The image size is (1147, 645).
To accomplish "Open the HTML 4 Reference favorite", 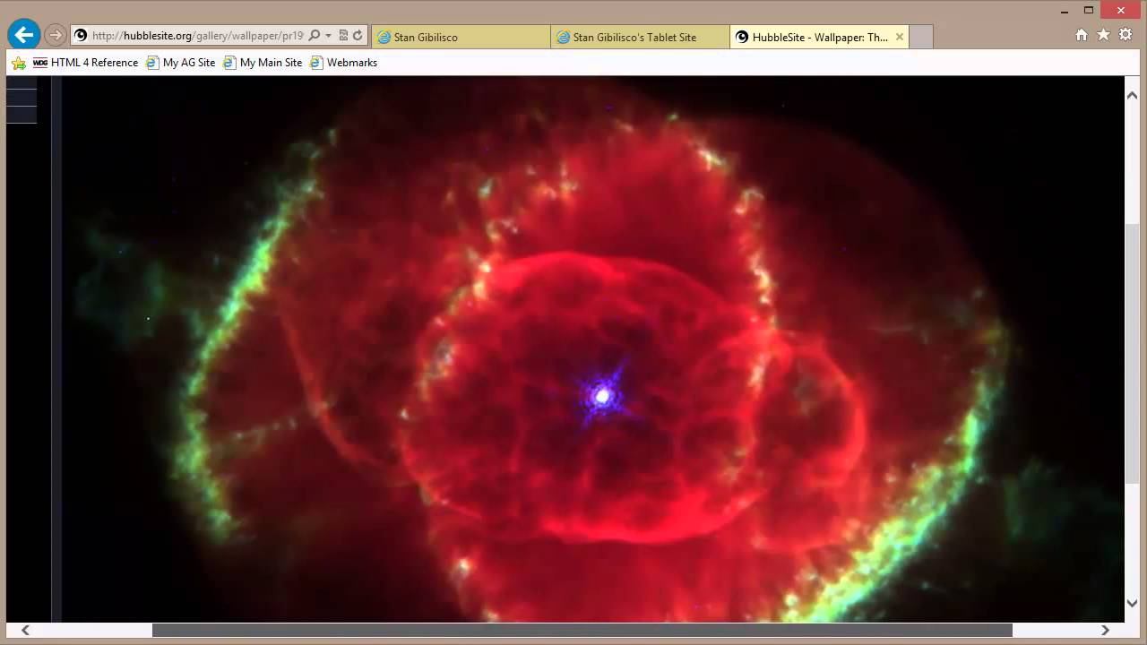I will tap(85, 63).
